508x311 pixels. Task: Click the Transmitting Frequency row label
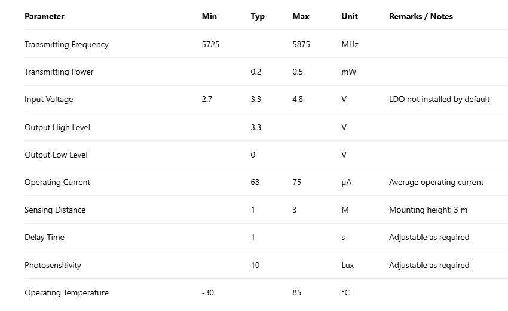pos(66,44)
